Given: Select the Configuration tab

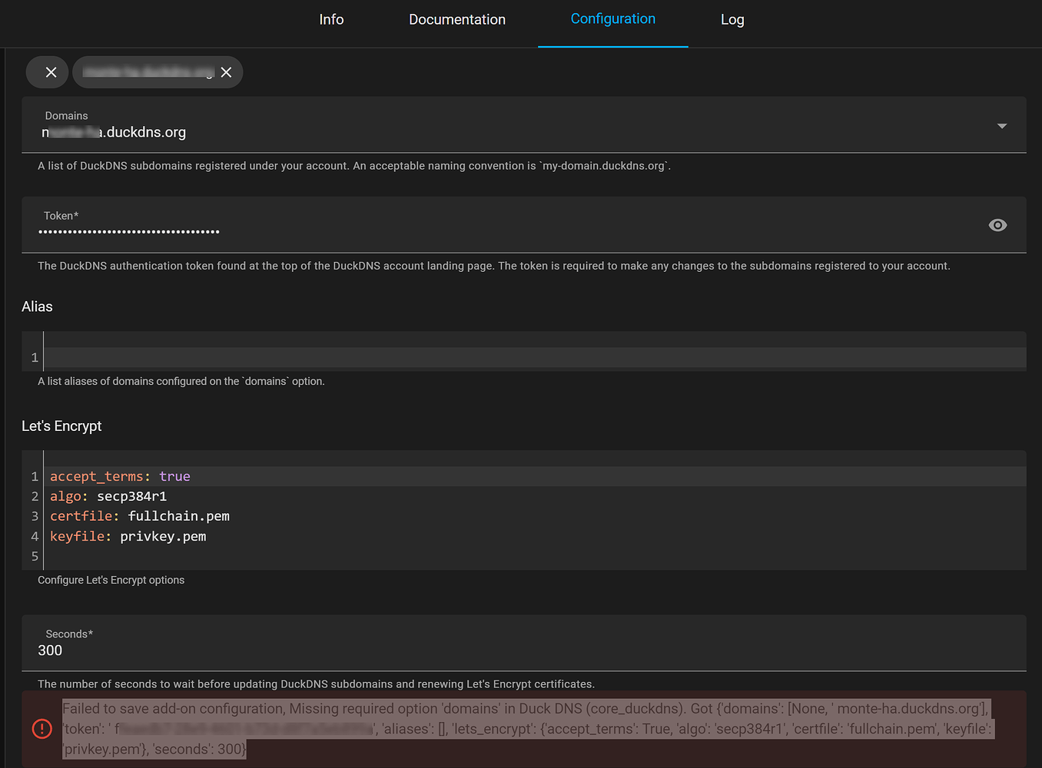Looking at the screenshot, I should 612,20.
